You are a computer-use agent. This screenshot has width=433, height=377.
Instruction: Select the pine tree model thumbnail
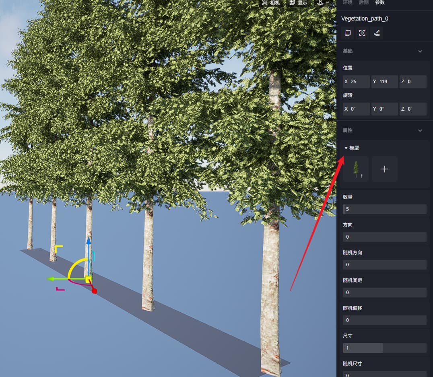pos(356,169)
